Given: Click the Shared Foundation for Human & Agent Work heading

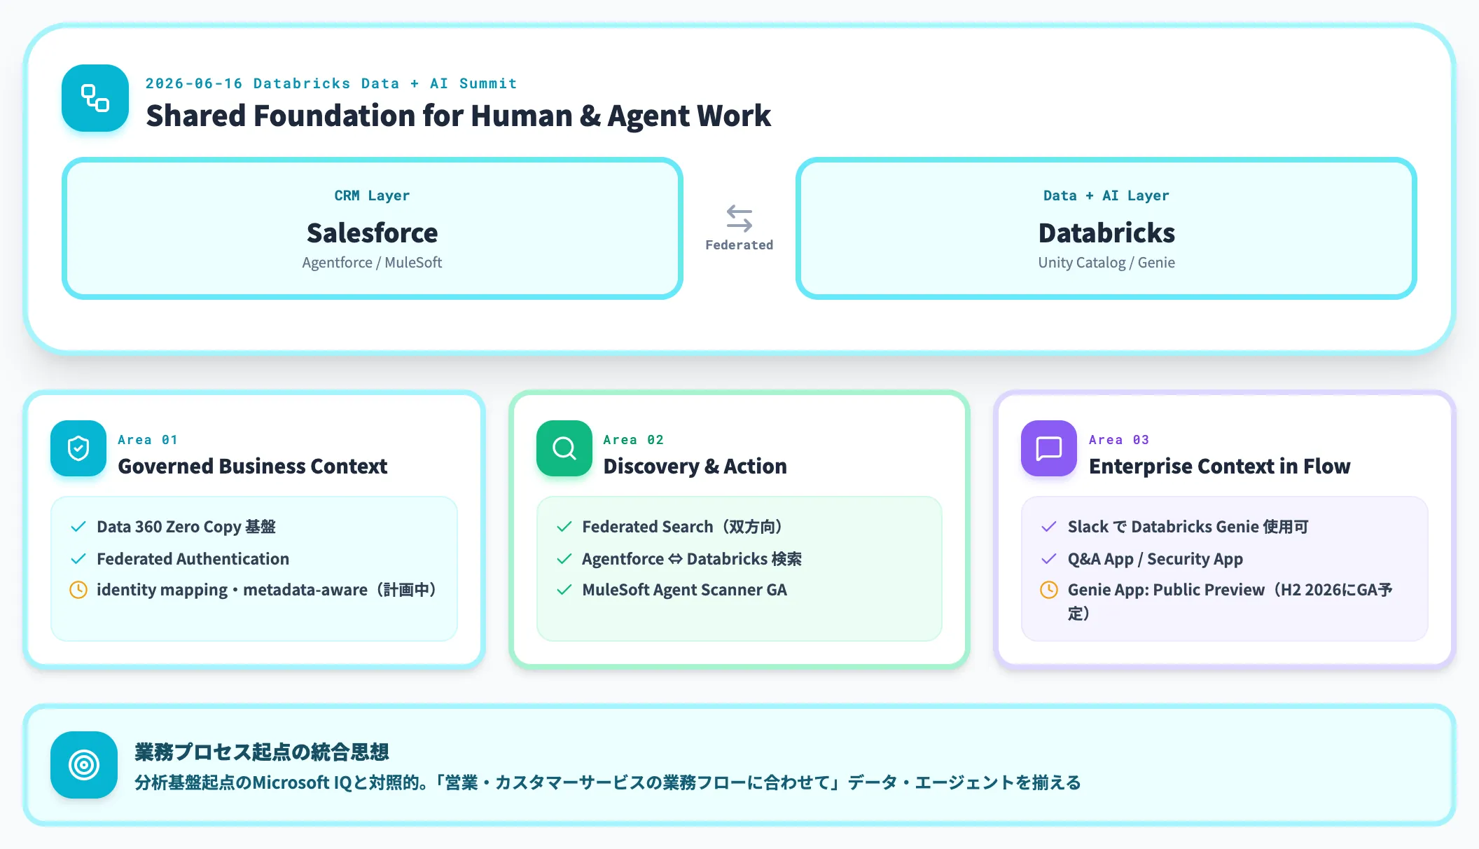Looking at the screenshot, I should [x=458, y=116].
